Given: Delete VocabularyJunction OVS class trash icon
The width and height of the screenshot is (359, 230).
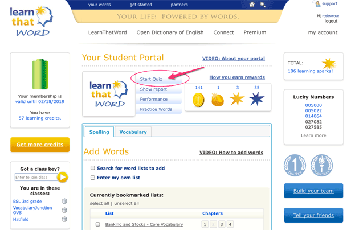Looking at the screenshot, I should 64,210.
